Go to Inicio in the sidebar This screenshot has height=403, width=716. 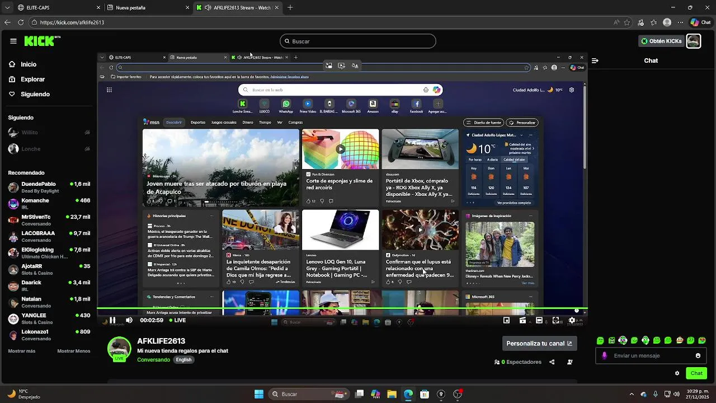[x=28, y=64]
